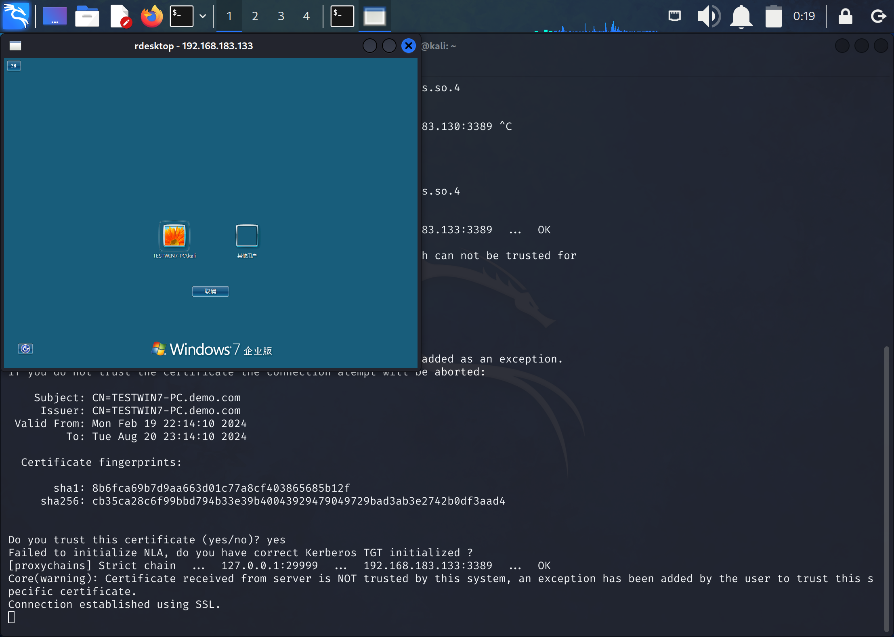894x637 pixels.
Task: Click the show desktop panel icon
Action: tap(55, 16)
